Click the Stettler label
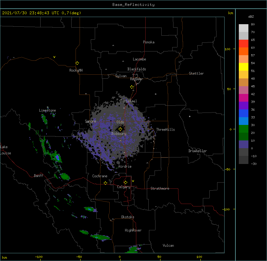This screenshot has height=261, width=267. click(x=196, y=73)
